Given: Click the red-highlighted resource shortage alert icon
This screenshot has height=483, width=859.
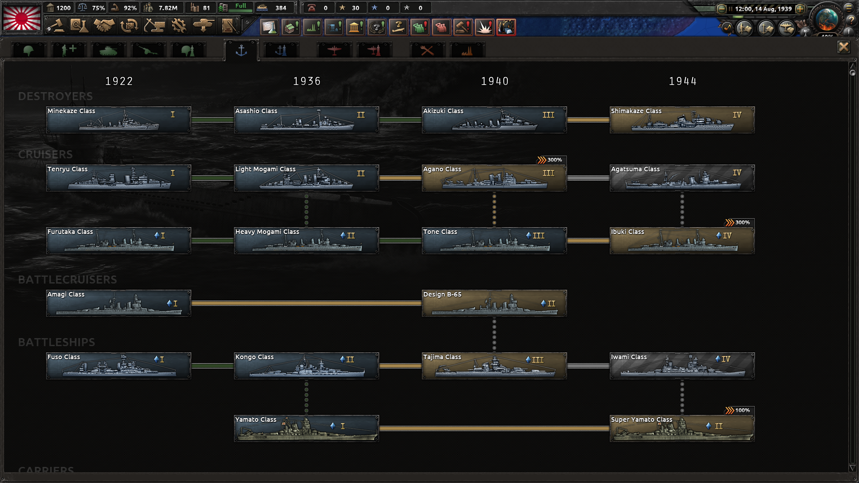Looking at the screenshot, I should [x=506, y=27].
